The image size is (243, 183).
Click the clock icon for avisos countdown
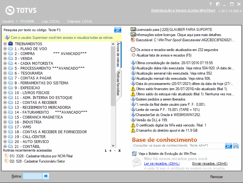click(133, 49)
